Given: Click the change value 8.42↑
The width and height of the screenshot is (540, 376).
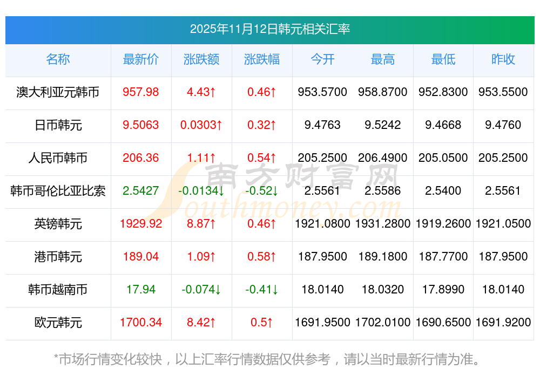Looking at the screenshot, I should tap(201, 323).
